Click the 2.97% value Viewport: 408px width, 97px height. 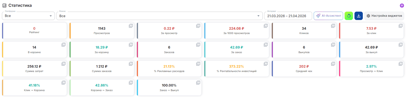(372, 66)
